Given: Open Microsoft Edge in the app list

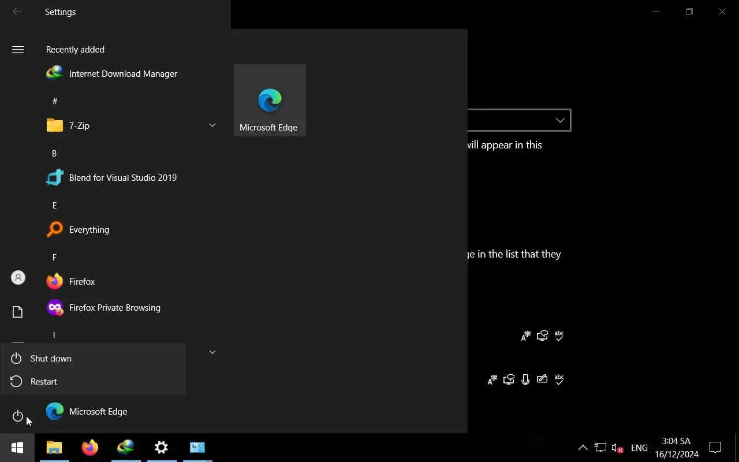Looking at the screenshot, I should tap(87, 411).
